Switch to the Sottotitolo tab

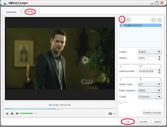(x=11, y=12)
